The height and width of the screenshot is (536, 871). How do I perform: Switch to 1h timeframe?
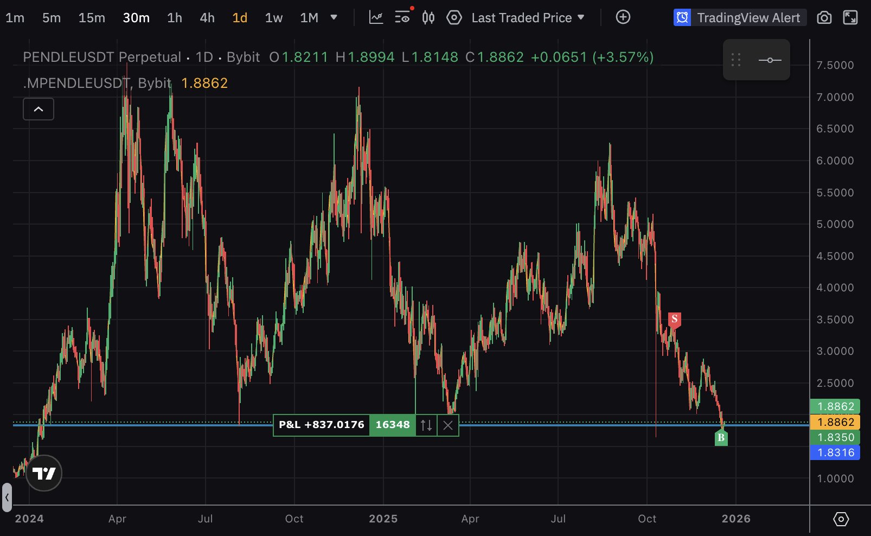(175, 18)
